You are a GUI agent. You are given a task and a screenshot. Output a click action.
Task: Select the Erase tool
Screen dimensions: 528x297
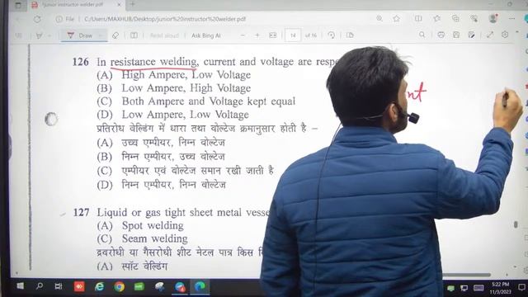coord(115,35)
